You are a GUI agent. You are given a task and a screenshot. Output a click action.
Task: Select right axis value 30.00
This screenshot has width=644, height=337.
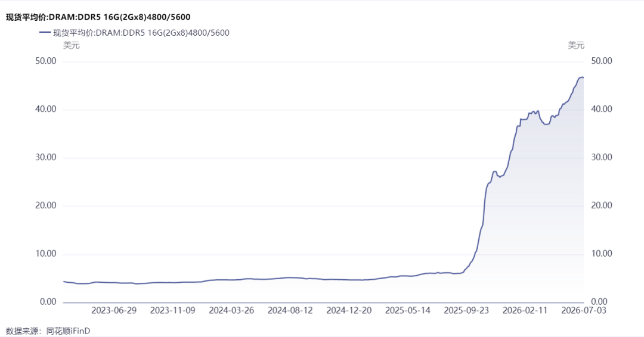601,157
